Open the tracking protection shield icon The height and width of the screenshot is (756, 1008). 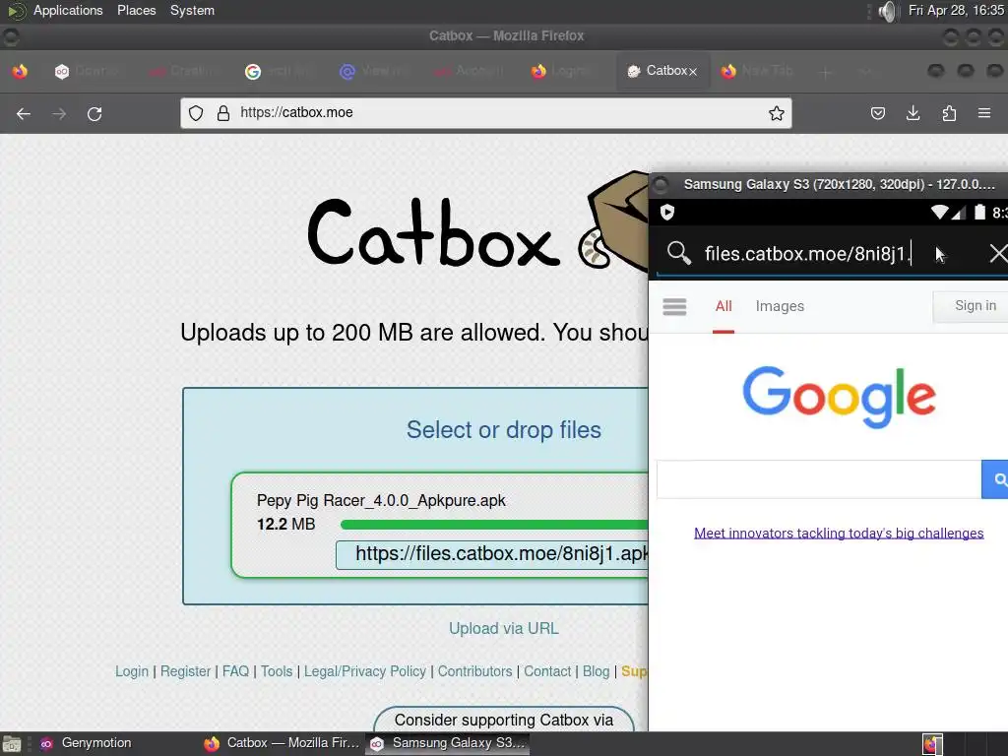pos(196,113)
